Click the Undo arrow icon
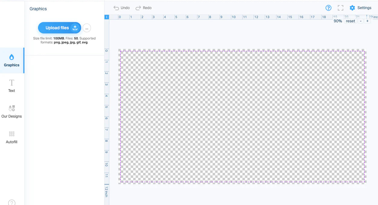This screenshot has height=205, width=378. (x=117, y=8)
